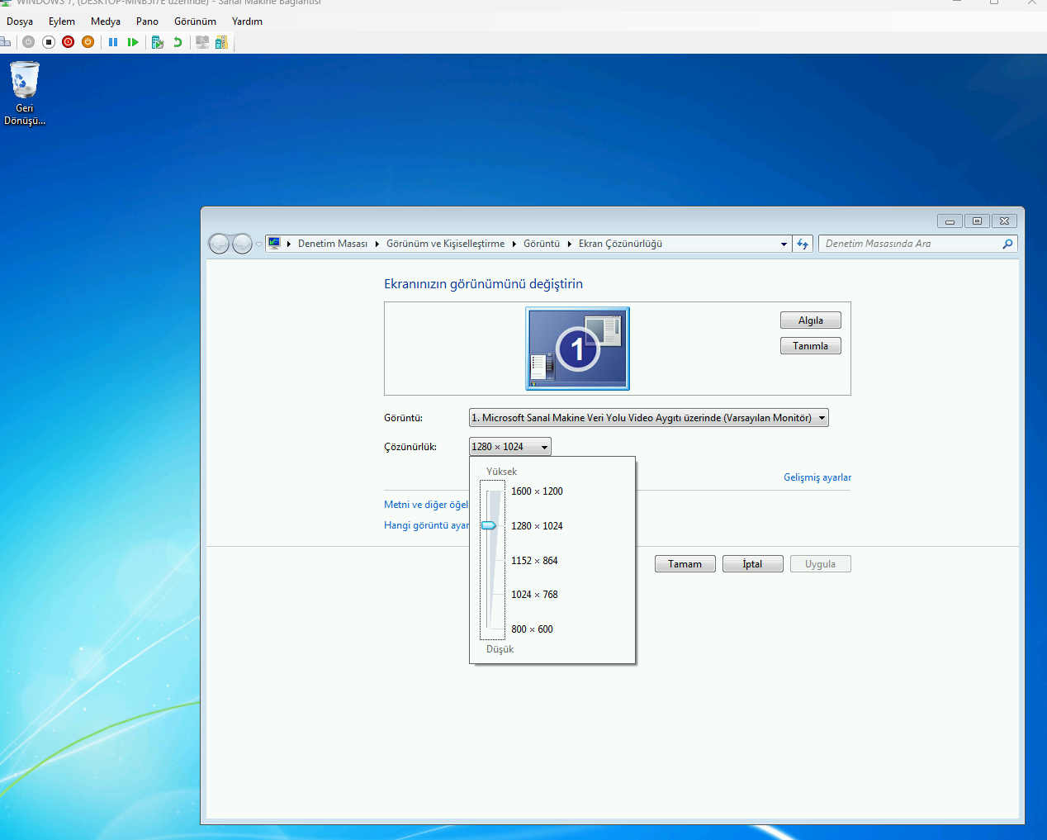
Task: Shut down VM using red power icon
Action: coord(69,42)
